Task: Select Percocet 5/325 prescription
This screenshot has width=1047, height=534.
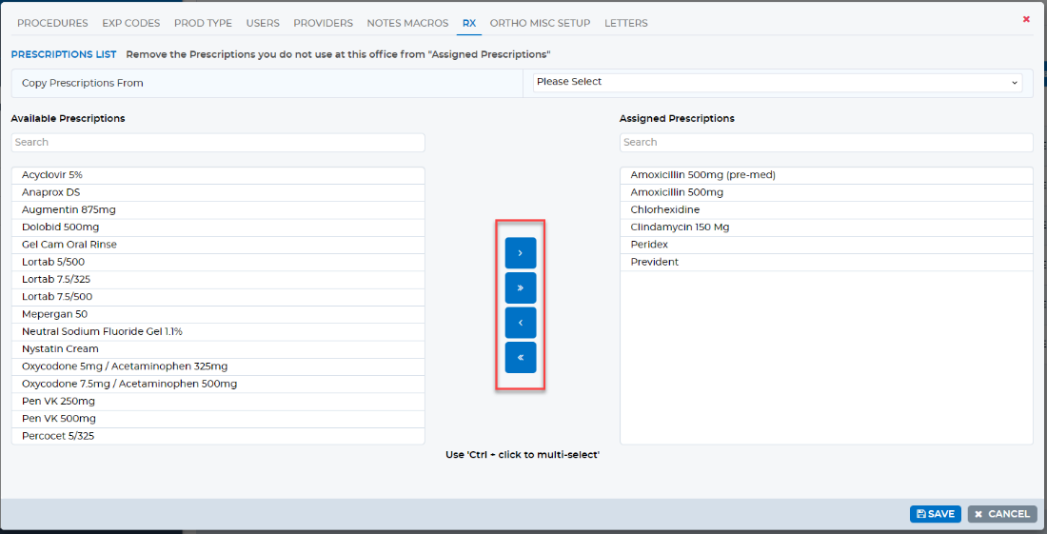Action: click(218, 436)
